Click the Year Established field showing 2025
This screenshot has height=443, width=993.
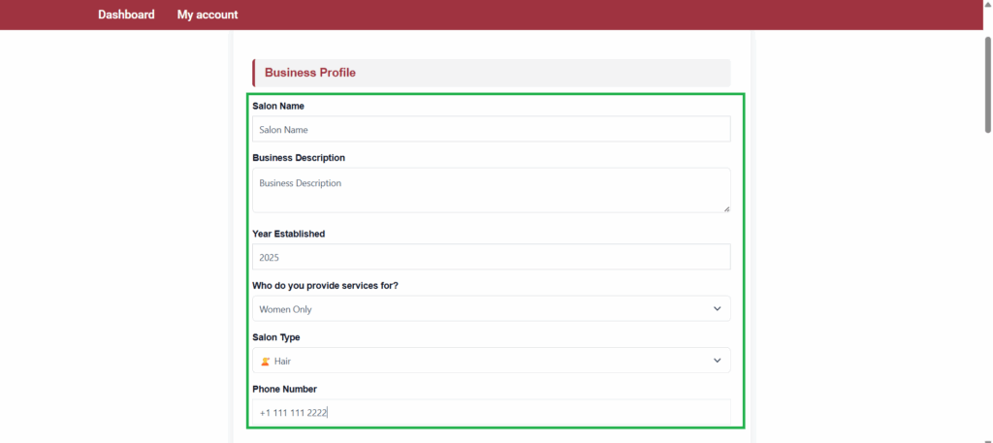(492, 257)
